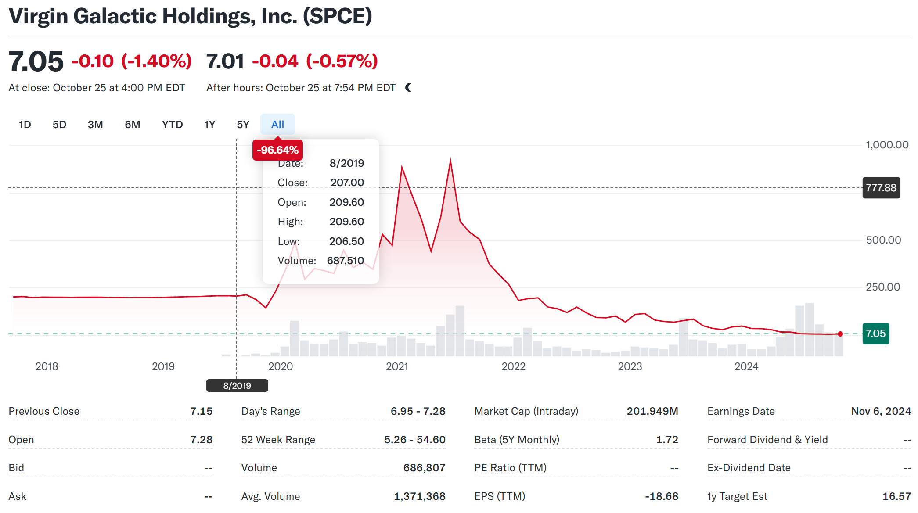Click the 250.00 y-axis label
Screen dimensions: 918x513
pos(883,287)
